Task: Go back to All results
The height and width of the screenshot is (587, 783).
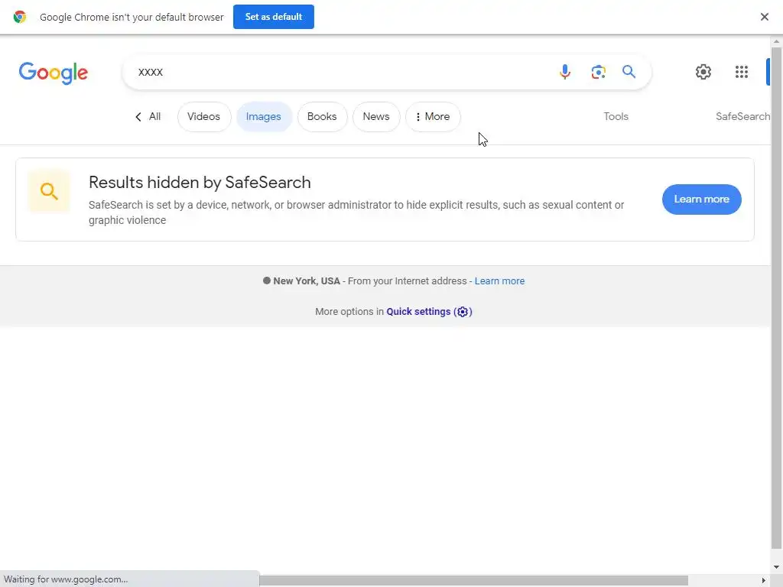Action: pos(148,117)
